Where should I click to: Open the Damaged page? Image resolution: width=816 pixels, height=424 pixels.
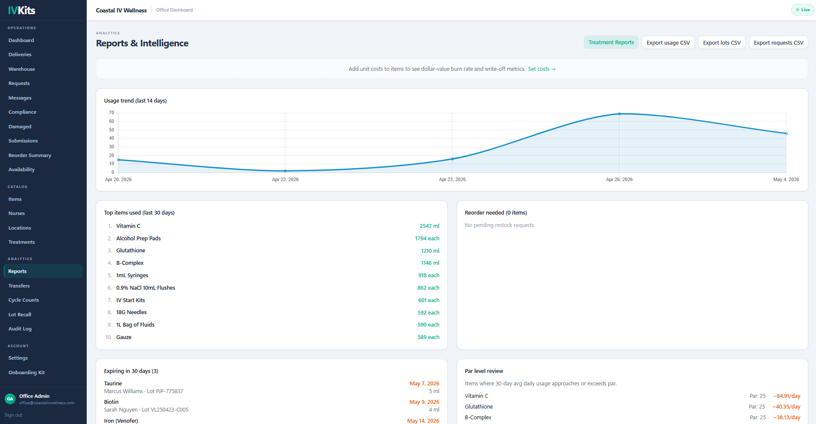pyautogui.click(x=20, y=127)
